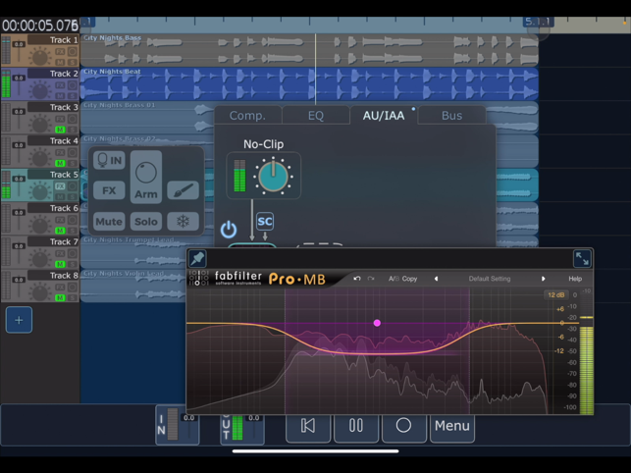
Task: Toggle Solo in the track popup
Action: pos(145,222)
